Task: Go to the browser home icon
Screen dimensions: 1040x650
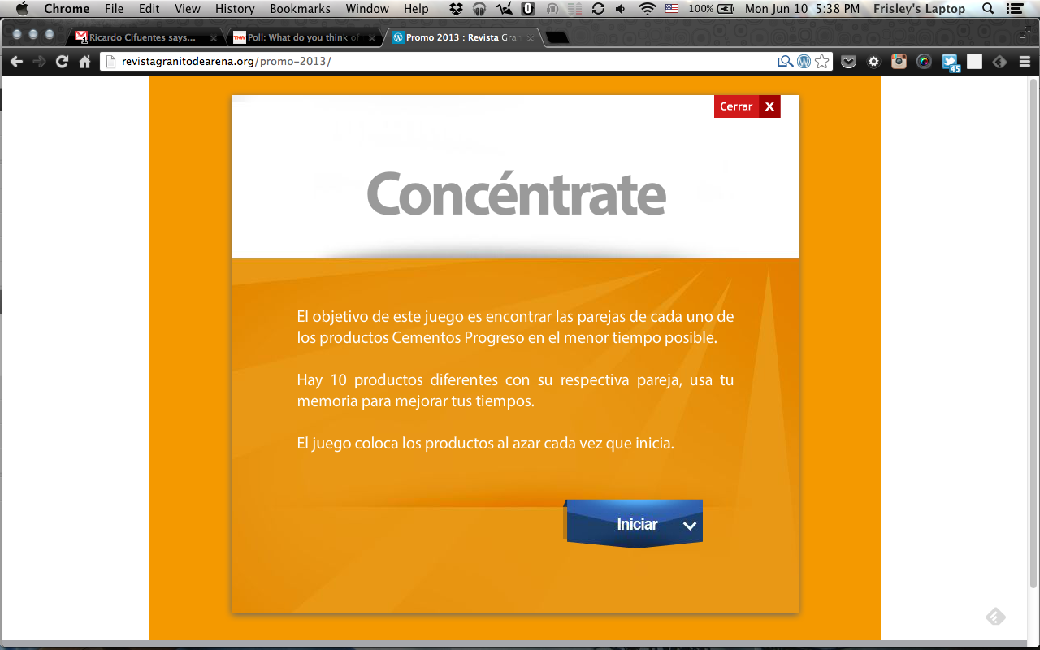Action: coord(84,62)
